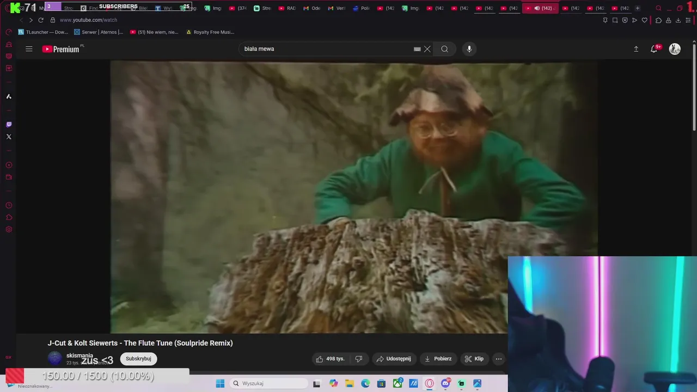This screenshot has width=697, height=392.
Task: Open more actions three-dot menu
Action: coord(498,359)
